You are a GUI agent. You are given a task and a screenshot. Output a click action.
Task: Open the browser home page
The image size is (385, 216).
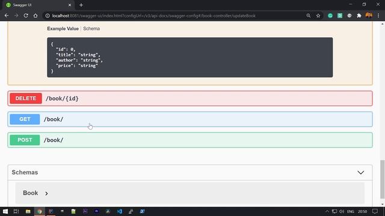35,16
